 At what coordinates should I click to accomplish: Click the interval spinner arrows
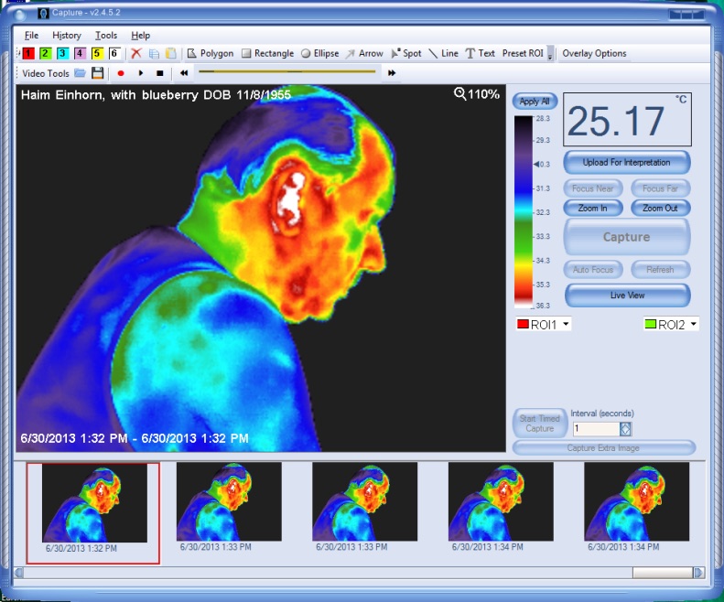tap(625, 429)
